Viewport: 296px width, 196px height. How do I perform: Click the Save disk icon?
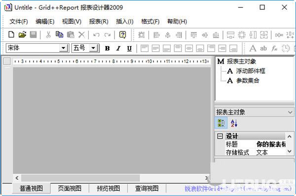(x=33, y=35)
